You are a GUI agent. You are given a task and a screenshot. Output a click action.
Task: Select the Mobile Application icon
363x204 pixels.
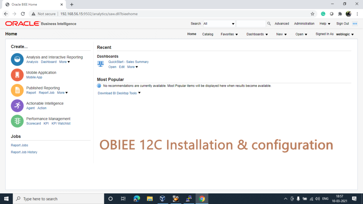pos(17,75)
